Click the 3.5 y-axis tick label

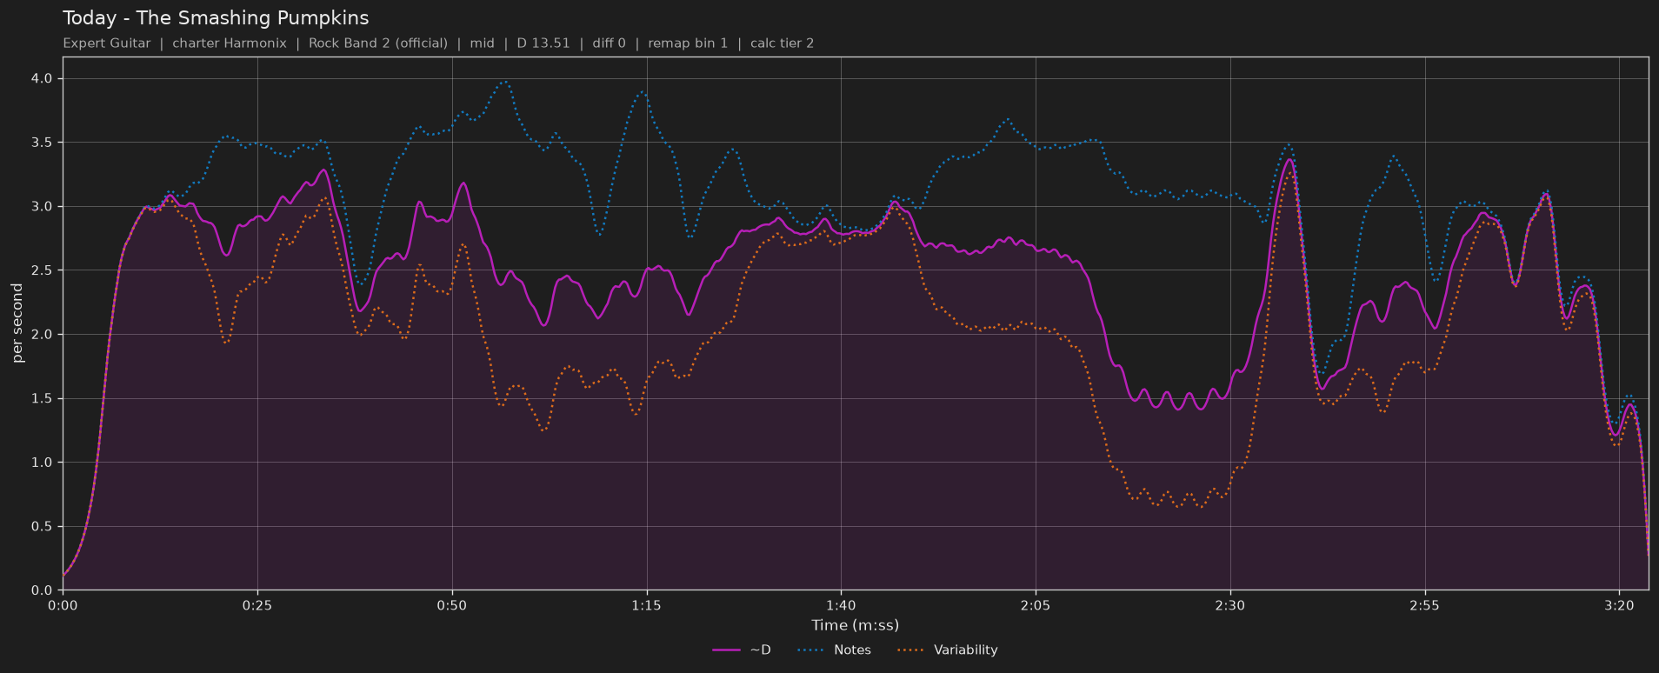click(43, 143)
